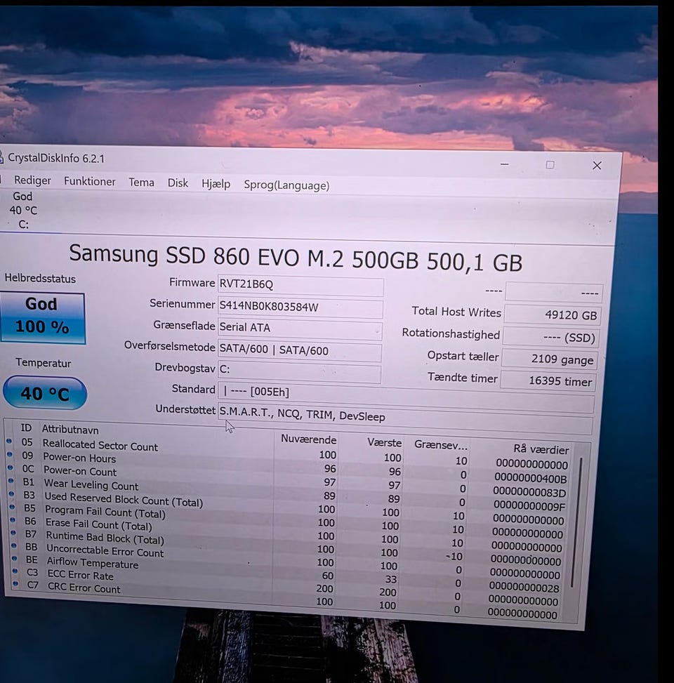Open the Rediger menu
The width and height of the screenshot is (674, 683).
32,180
